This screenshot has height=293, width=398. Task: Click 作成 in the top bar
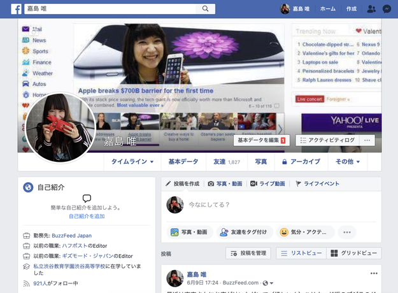point(352,9)
